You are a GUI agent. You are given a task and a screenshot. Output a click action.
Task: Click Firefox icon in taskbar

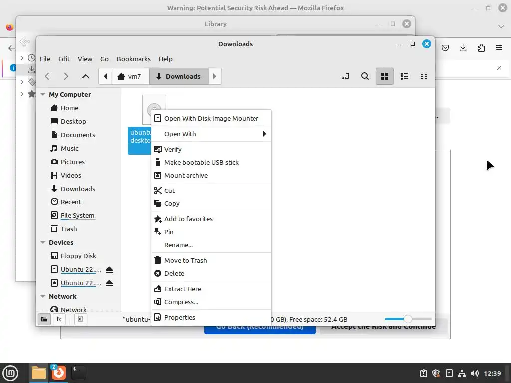point(59,373)
